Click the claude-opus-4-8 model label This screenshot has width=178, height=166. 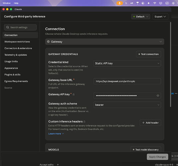164,165
